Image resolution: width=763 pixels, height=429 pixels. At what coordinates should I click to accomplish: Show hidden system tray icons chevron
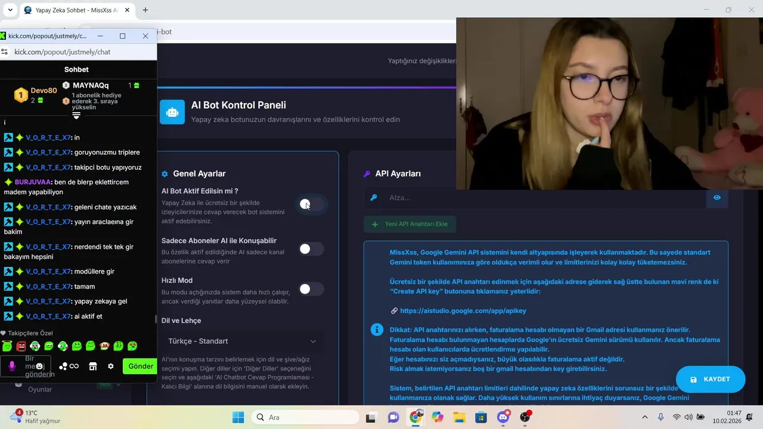point(644,417)
